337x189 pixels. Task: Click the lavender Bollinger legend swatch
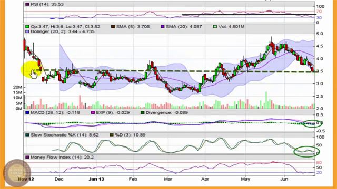pyautogui.click(x=27, y=31)
